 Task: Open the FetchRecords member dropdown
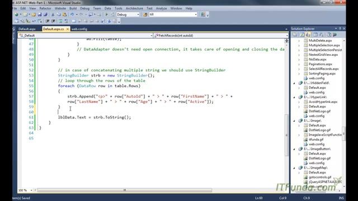[x=287, y=36]
